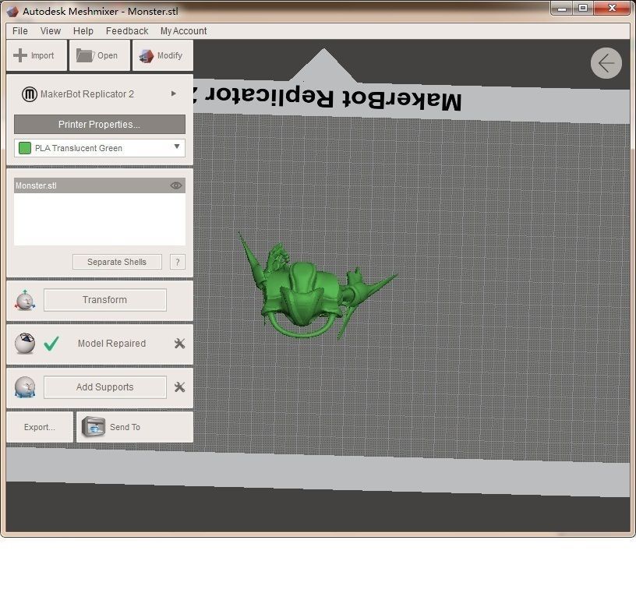Viewport: 636px width, 607px height.
Task: Click the green checkmark next to Model Repaired
Action: tap(52, 344)
